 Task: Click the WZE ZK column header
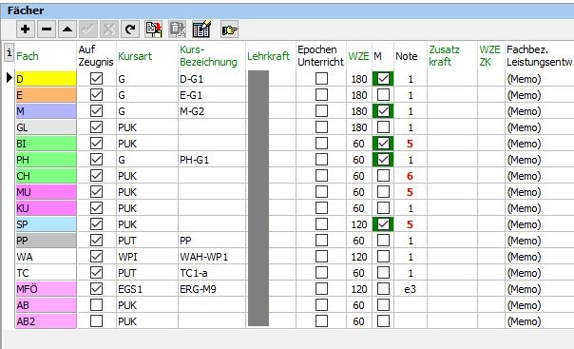tap(489, 56)
